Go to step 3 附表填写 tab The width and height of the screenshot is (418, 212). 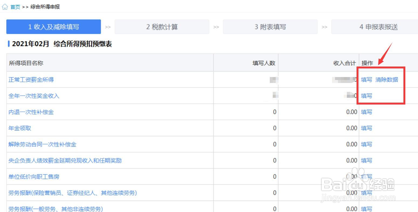coord(270,27)
